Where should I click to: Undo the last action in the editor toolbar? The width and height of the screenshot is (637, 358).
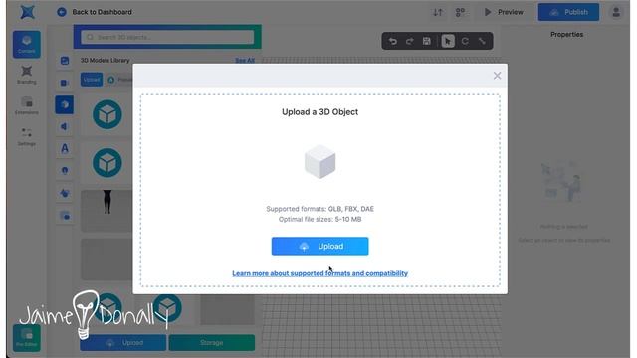tap(392, 41)
